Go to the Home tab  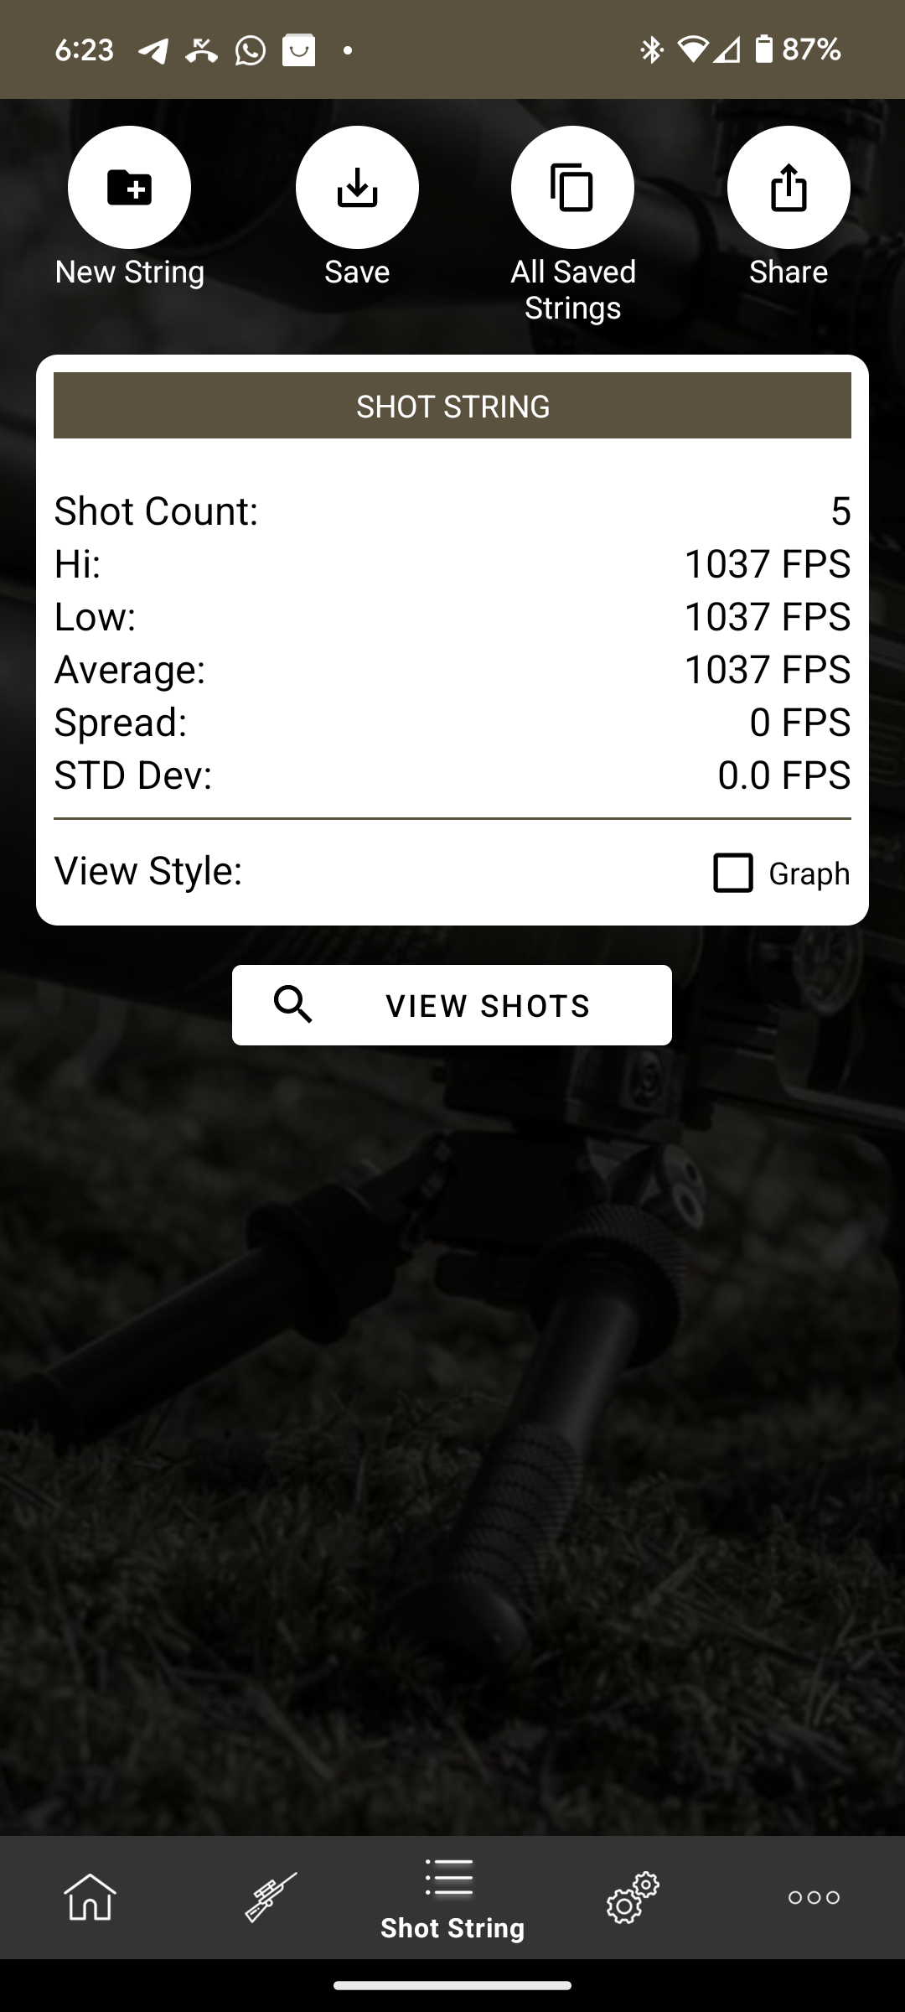[x=90, y=1896]
